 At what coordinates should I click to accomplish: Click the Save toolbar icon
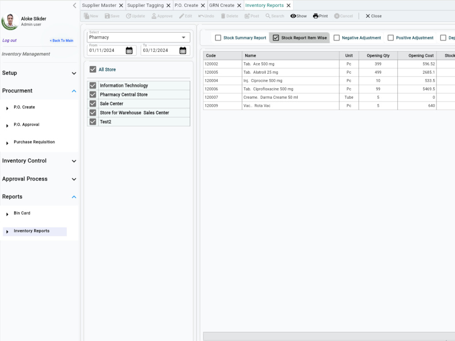[107, 16]
